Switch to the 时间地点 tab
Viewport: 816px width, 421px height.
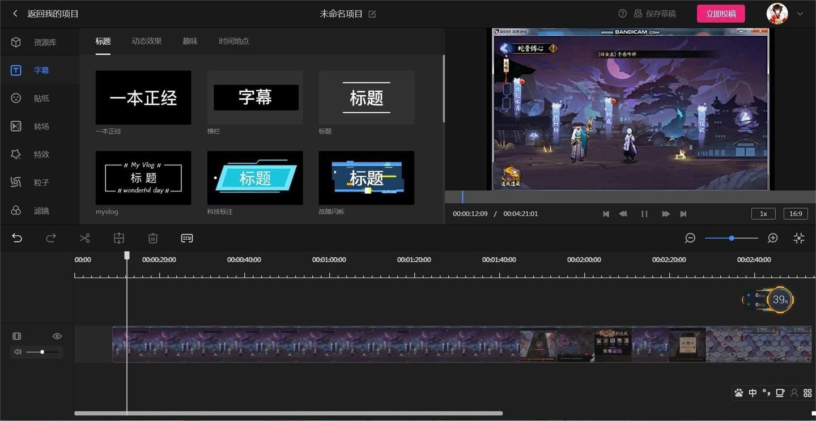(234, 41)
